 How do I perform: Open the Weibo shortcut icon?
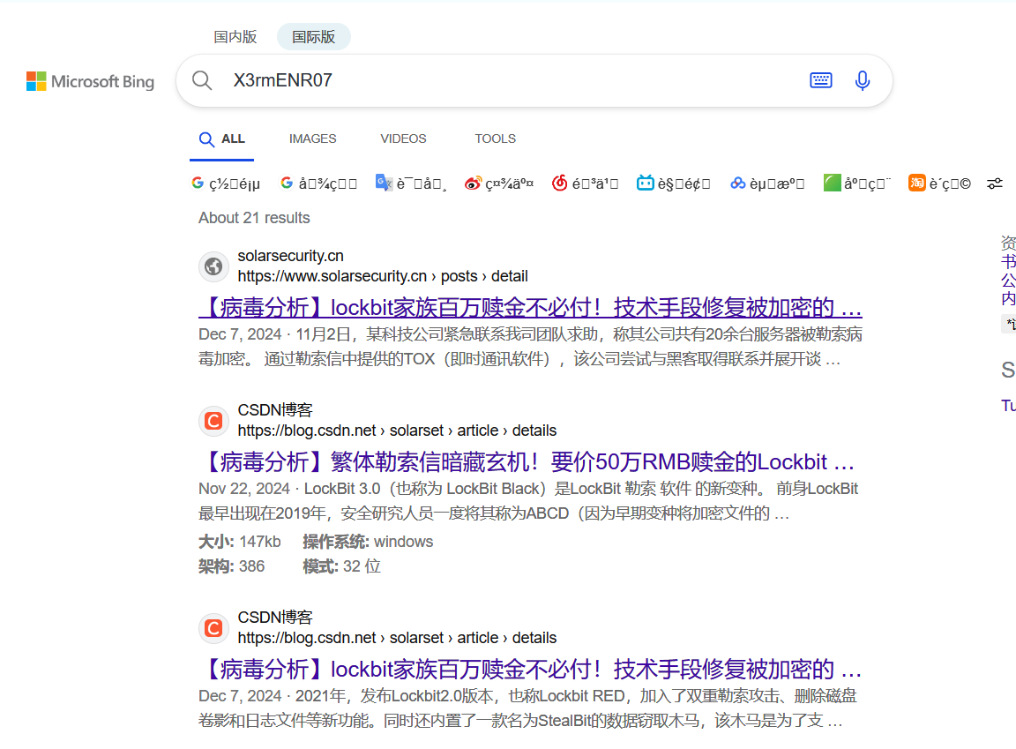[x=473, y=184]
